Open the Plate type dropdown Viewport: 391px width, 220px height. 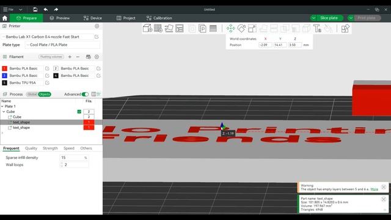[x=62, y=45]
